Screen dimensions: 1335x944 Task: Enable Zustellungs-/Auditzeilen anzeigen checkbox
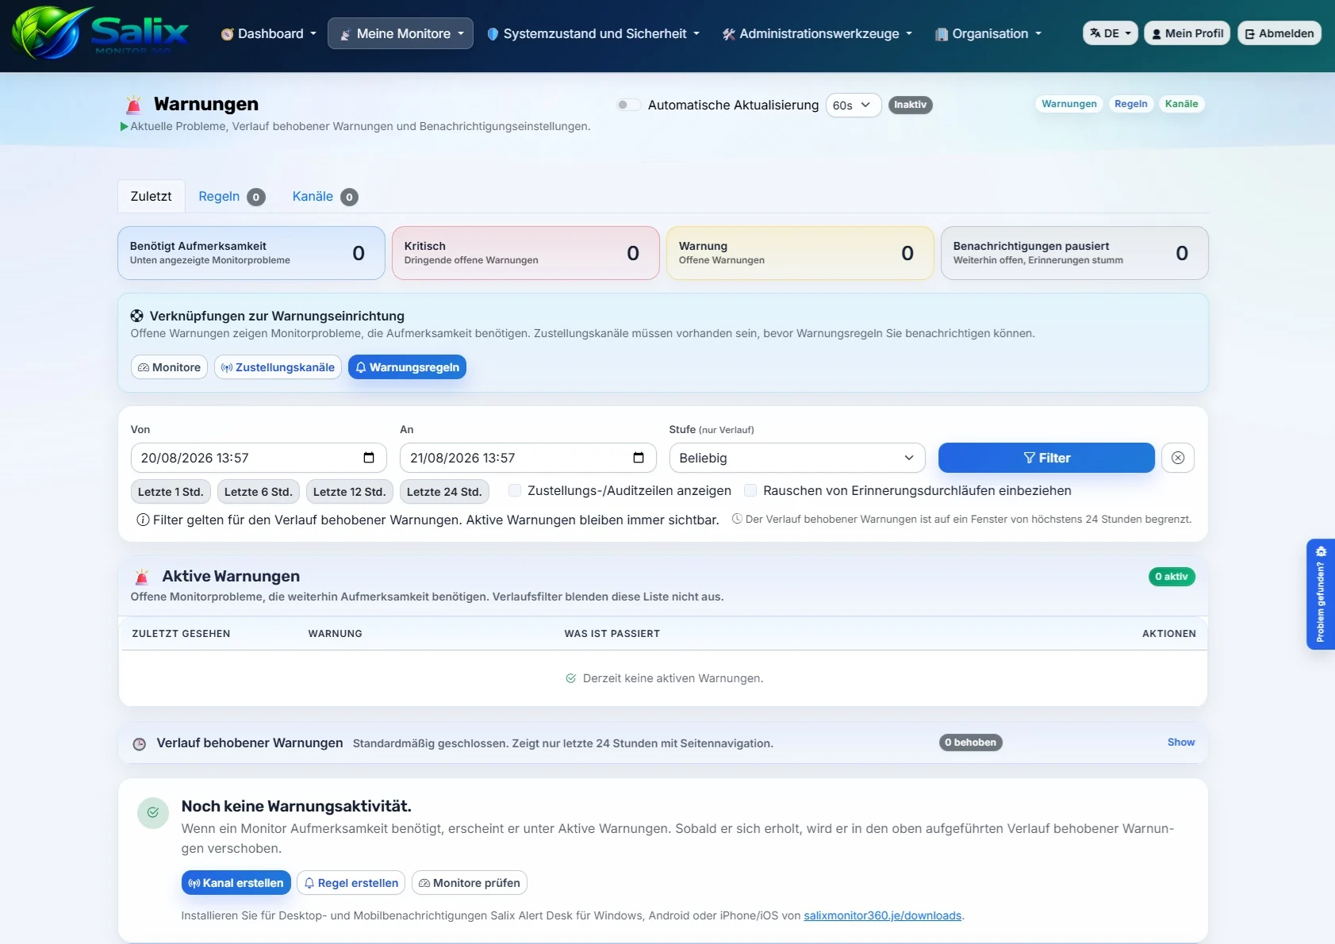(515, 490)
